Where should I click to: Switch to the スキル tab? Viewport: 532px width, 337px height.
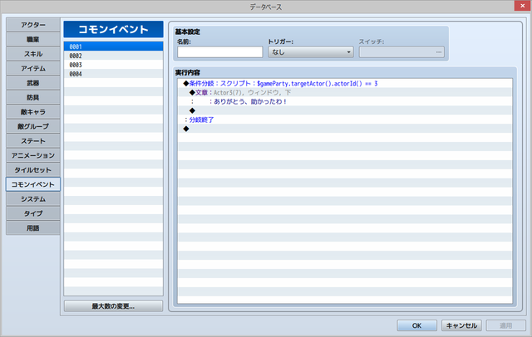tap(33, 54)
